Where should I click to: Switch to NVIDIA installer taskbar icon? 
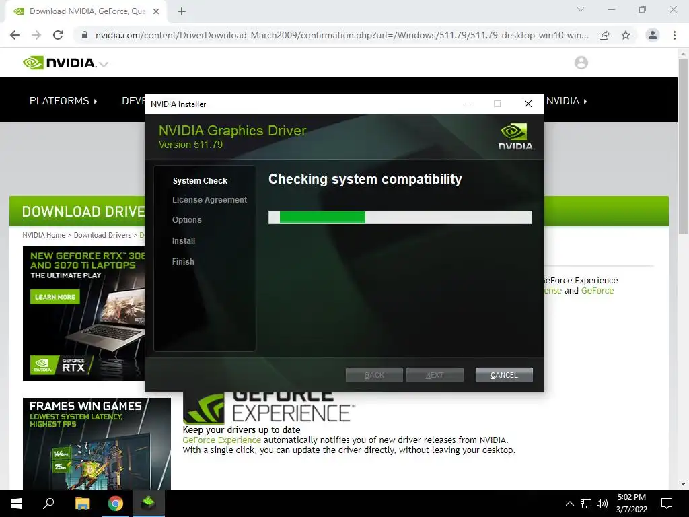[x=149, y=504]
